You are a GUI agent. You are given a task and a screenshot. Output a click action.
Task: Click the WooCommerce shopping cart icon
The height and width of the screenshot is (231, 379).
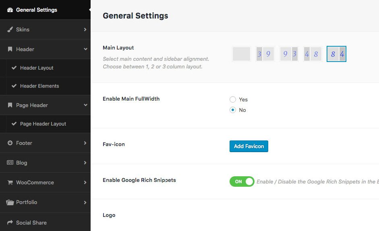click(10, 182)
